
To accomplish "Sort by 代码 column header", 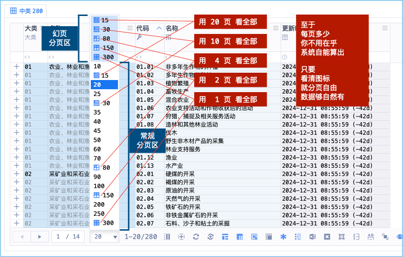I will pyautogui.click(x=143, y=28).
